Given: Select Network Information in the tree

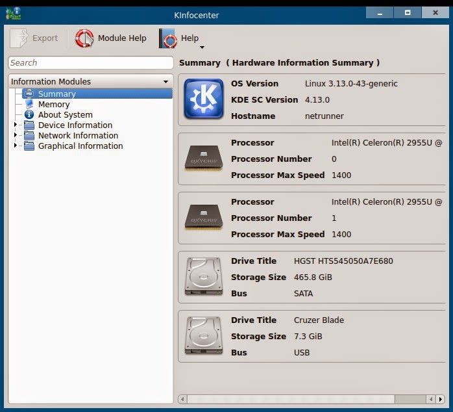Looking at the screenshot, I should point(78,135).
